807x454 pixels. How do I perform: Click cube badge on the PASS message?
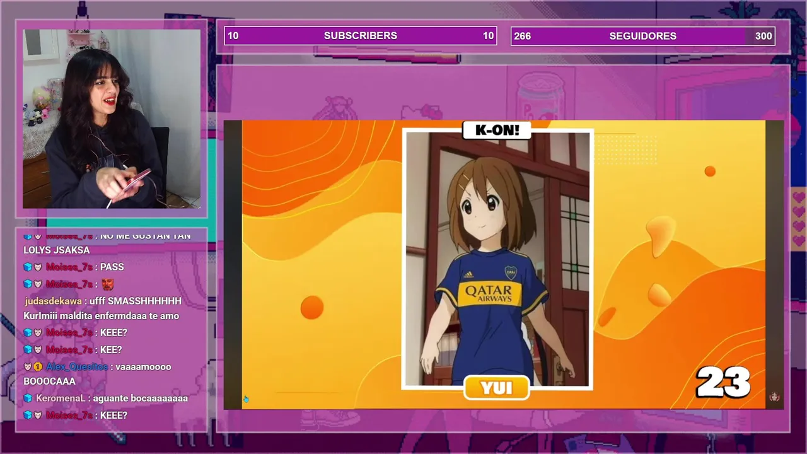[x=28, y=267]
